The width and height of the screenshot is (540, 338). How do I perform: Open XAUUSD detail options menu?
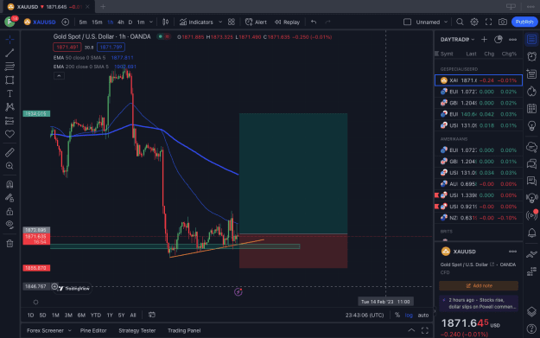click(512, 252)
